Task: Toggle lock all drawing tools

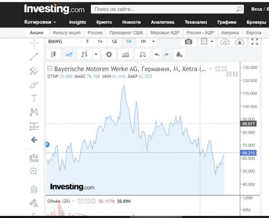Action: (34, 203)
